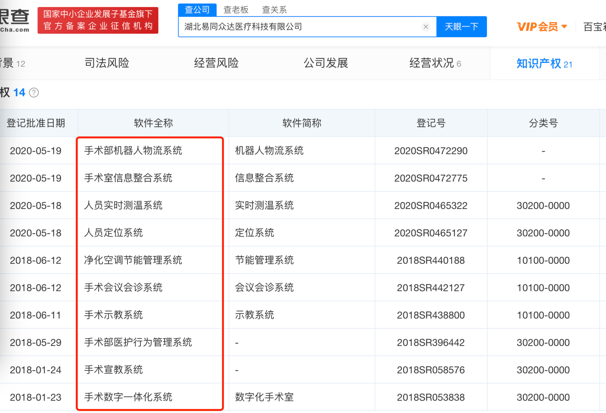Click the 天眼一下 search button

[461, 27]
